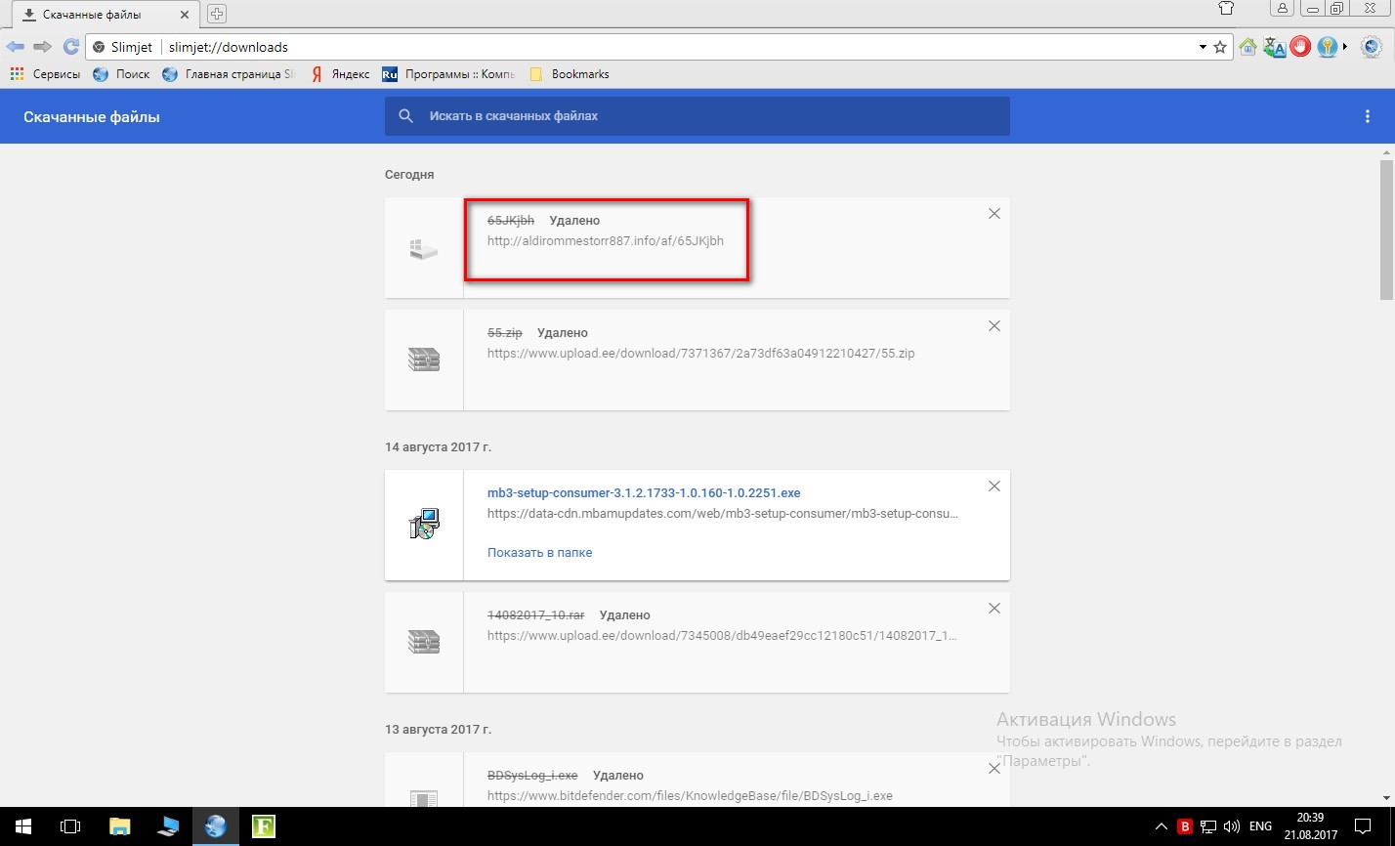Click Показать в папке link
The image size is (1395, 846).
[x=539, y=553]
